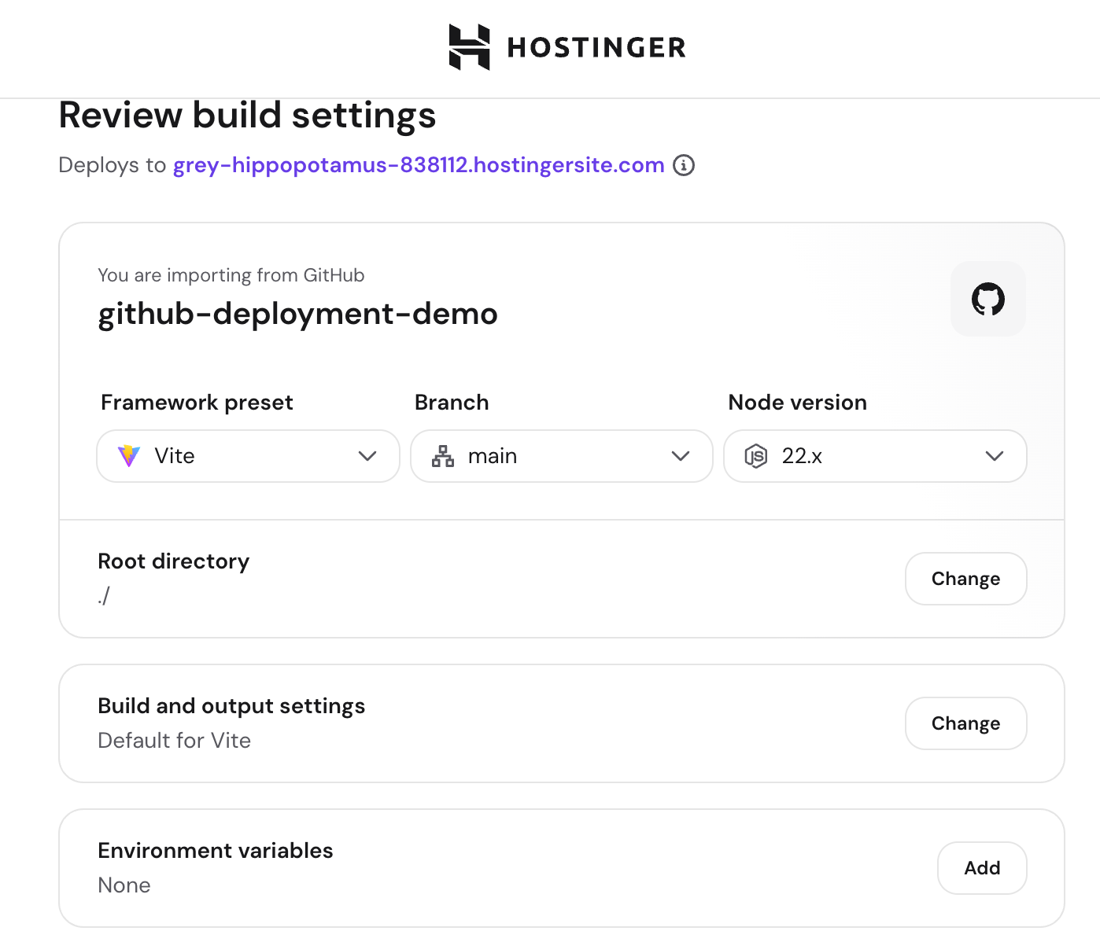Click the Vite logo in Framework preset
Viewport: 1100px width, 942px height.
(x=129, y=456)
